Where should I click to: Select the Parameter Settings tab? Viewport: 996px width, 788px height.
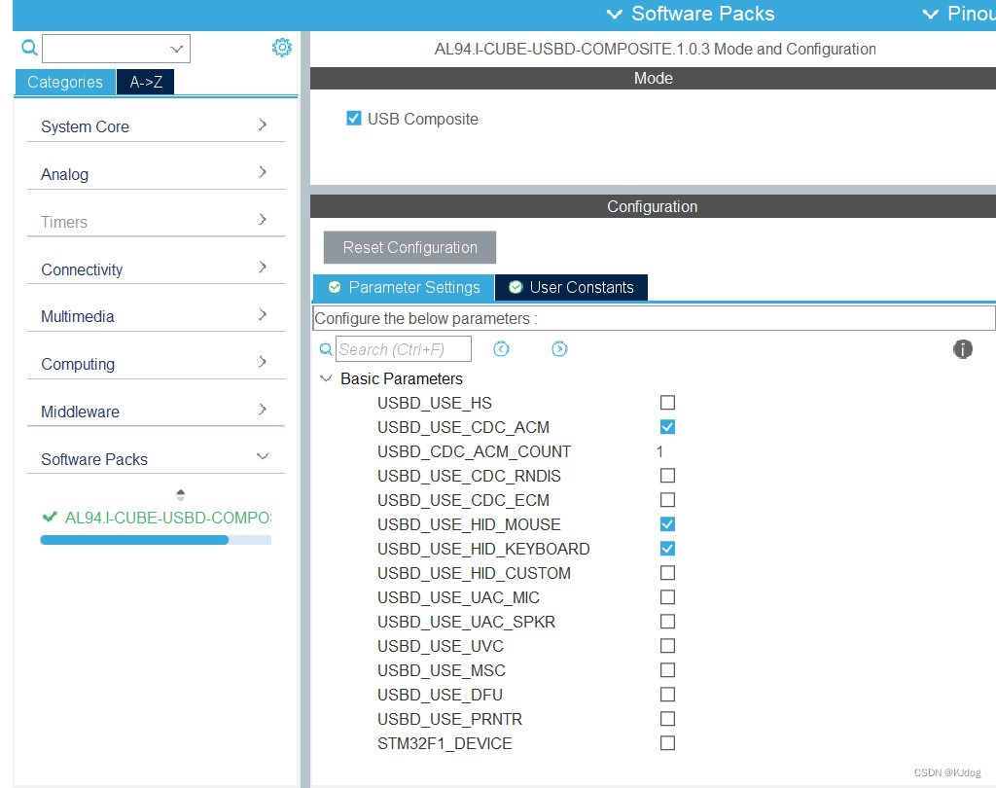tap(404, 287)
